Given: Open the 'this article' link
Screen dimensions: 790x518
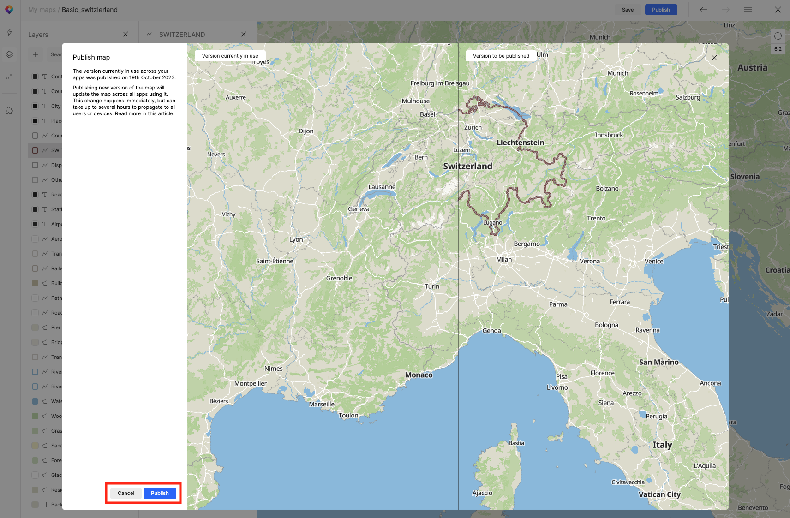Looking at the screenshot, I should click(x=160, y=113).
